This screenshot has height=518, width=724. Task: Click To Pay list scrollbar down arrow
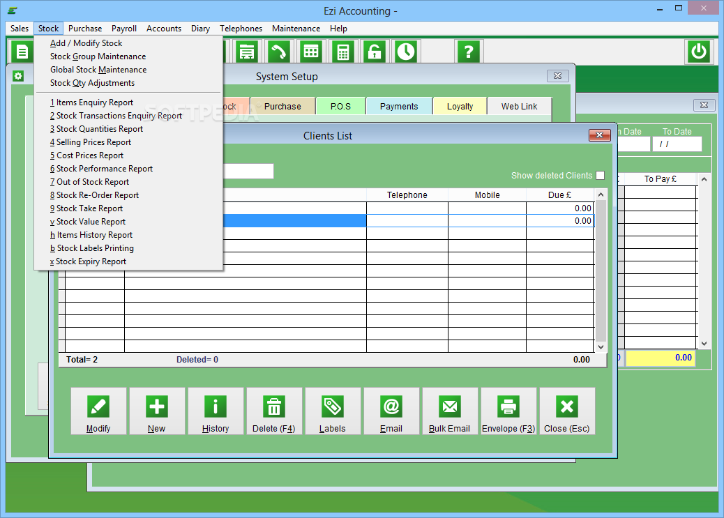point(704,344)
